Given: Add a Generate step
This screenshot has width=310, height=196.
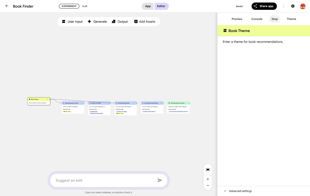Looking at the screenshot, I should [x=97, y=22].
